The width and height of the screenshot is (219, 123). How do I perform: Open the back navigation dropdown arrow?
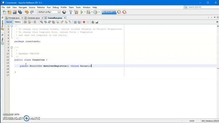[x=32, y=22]
